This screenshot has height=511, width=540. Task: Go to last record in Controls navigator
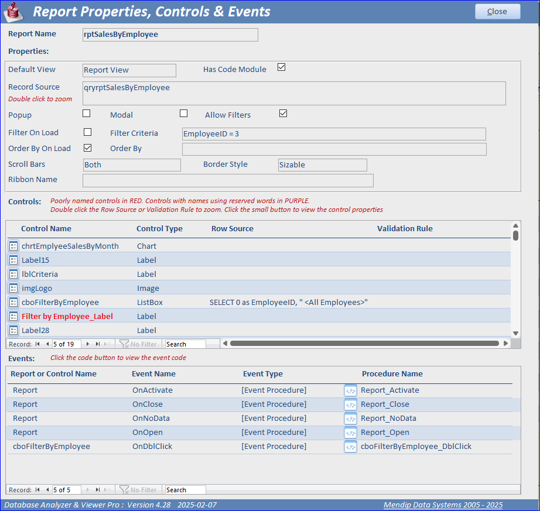coord(98,344)
